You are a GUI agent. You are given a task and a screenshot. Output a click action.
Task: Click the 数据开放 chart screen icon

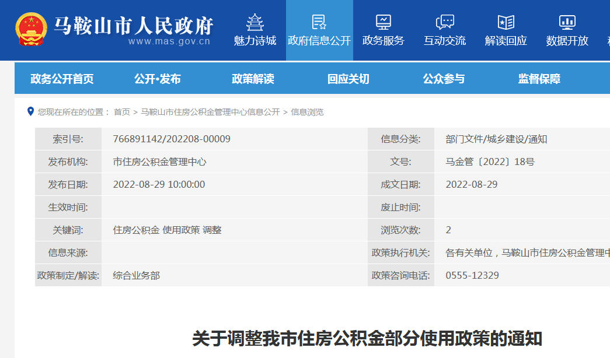(x=567, y=22)
